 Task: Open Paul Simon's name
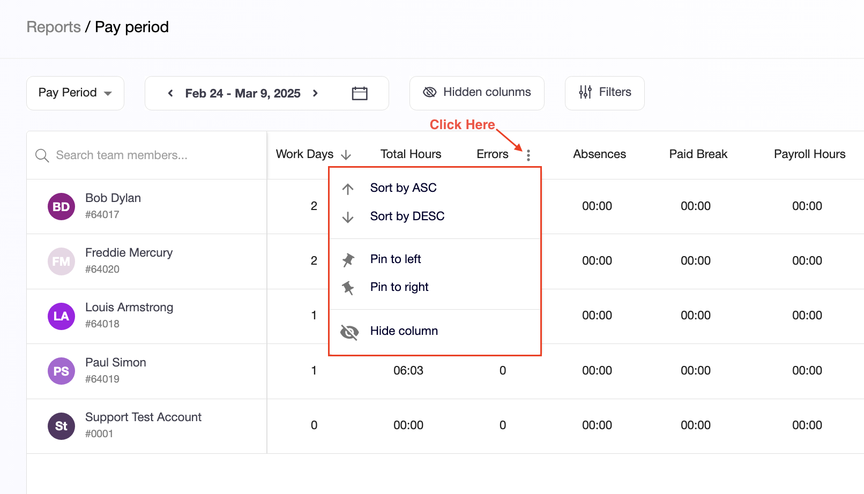pos(116,363)
